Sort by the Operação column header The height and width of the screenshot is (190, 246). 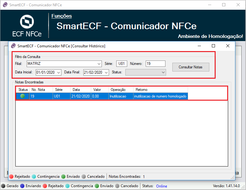tap(121, 90)
